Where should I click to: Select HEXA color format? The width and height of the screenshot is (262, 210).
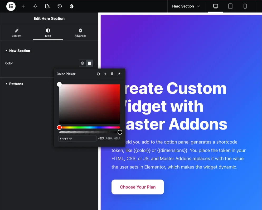click(101, 138)
